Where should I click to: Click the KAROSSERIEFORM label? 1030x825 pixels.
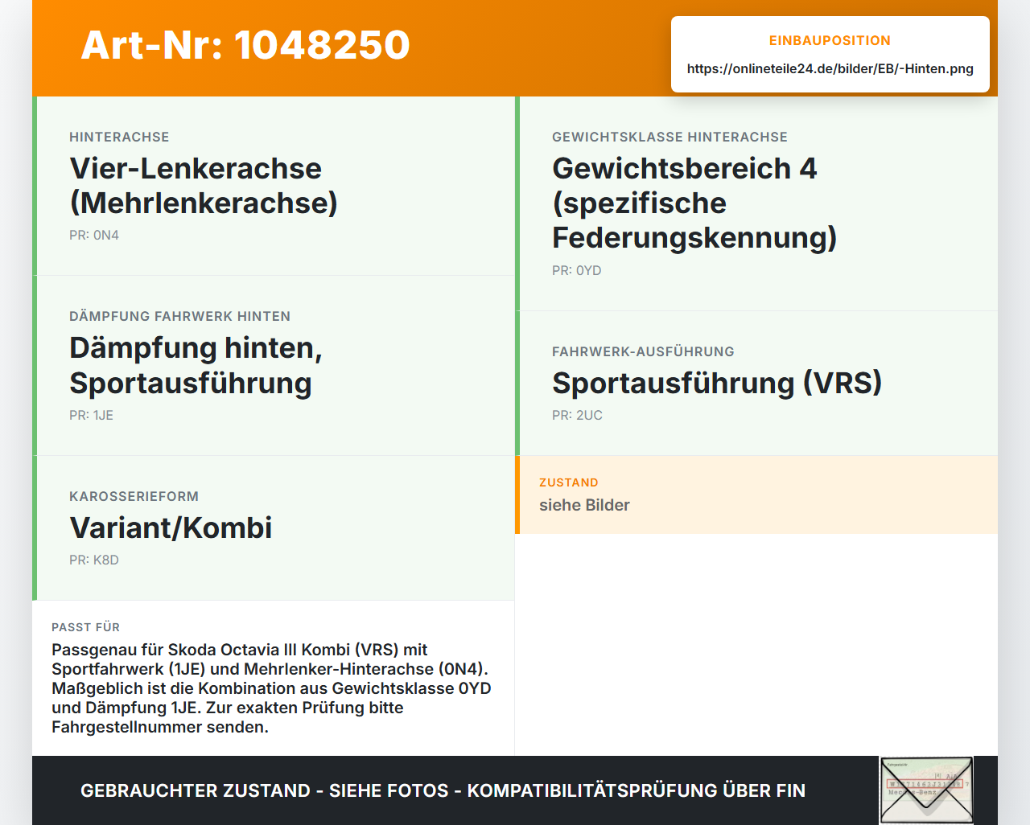point(134,496)
